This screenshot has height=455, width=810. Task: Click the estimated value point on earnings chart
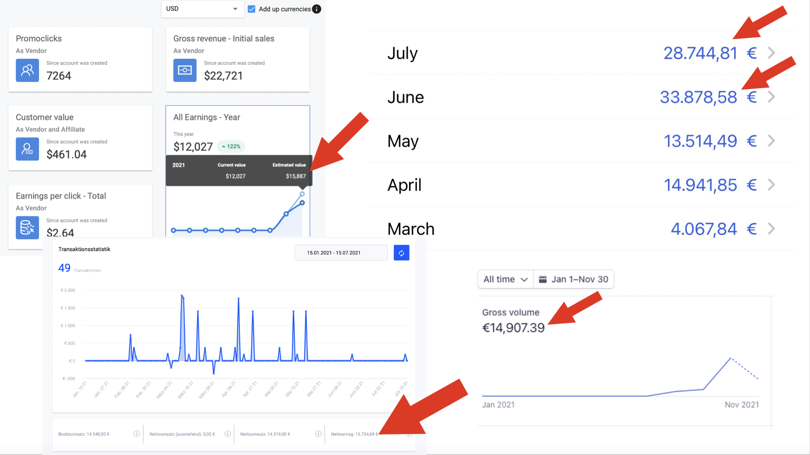tap(302, 194)
